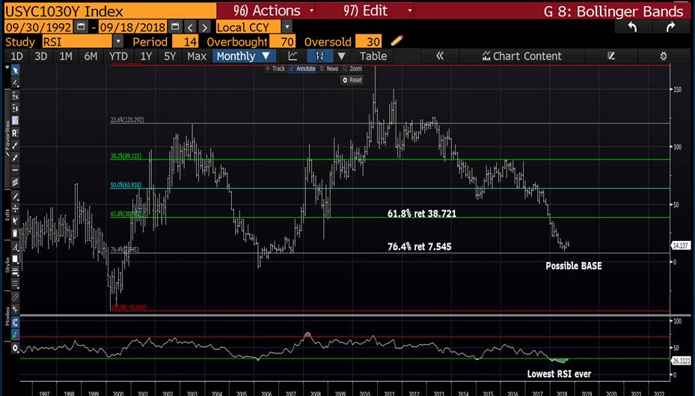Click the undo arrow button
The image size is (695, 396).
[x=632, y=27]
